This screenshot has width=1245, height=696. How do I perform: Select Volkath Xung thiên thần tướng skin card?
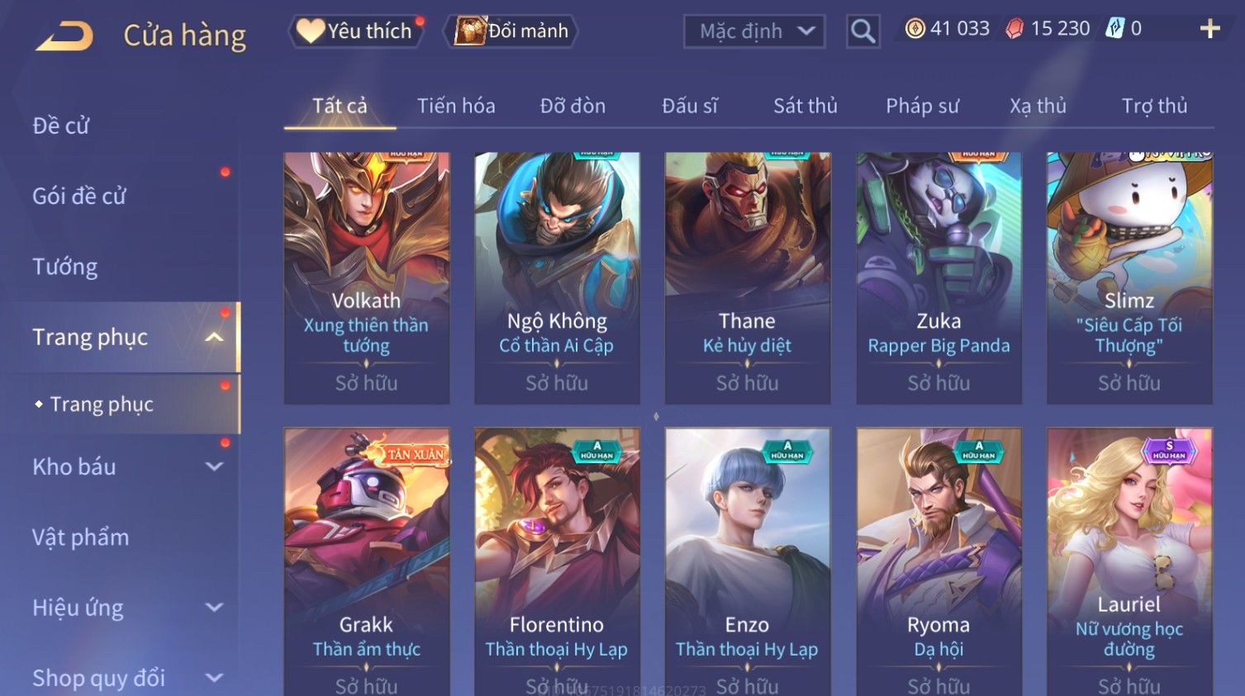(367, 278)
